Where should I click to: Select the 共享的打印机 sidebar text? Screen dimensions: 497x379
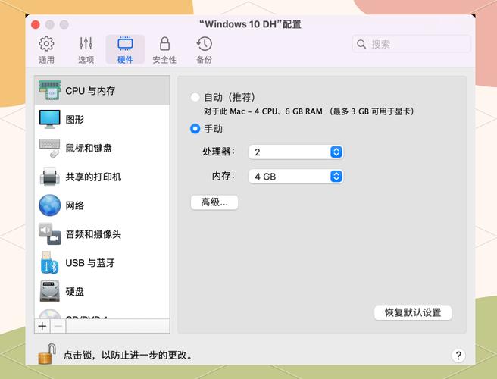93,177
